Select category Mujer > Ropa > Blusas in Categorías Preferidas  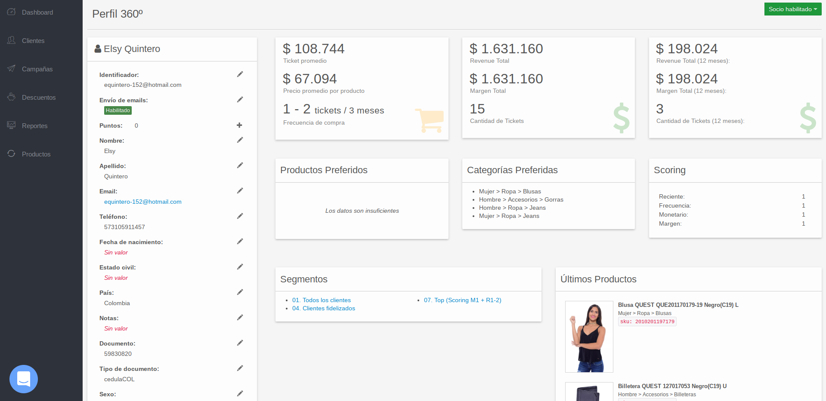(x=510, y=191)
